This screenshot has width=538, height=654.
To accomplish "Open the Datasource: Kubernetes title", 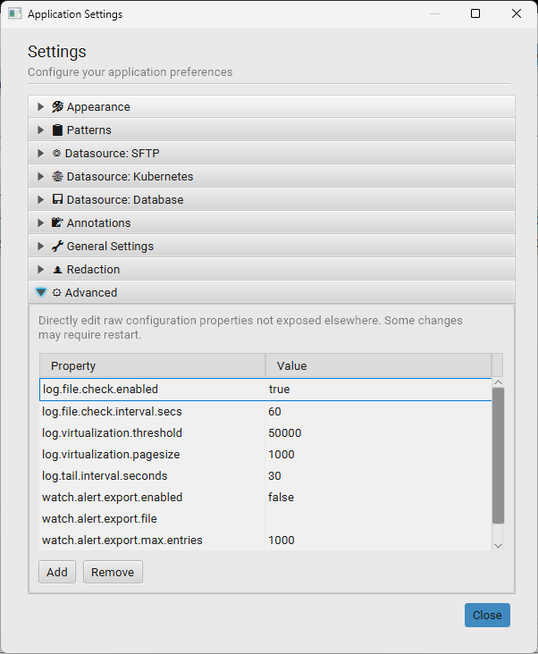I will pos(130,177).
